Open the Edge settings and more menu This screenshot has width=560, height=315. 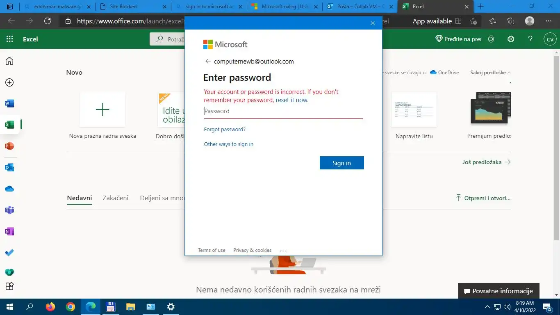coord(549,21)
